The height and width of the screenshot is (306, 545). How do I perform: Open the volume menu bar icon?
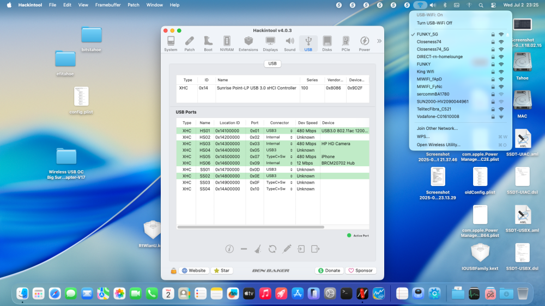[x=433, y=5]
